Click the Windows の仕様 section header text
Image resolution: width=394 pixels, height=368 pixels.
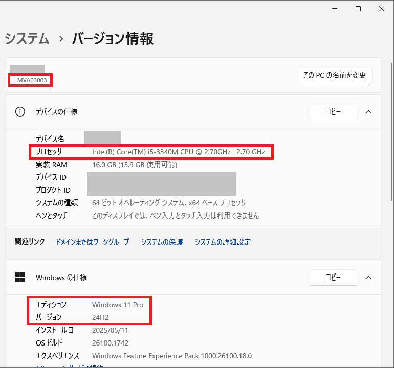coord(61,278)
